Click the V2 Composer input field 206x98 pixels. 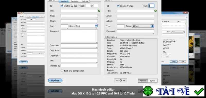click(x=79, y=45)
